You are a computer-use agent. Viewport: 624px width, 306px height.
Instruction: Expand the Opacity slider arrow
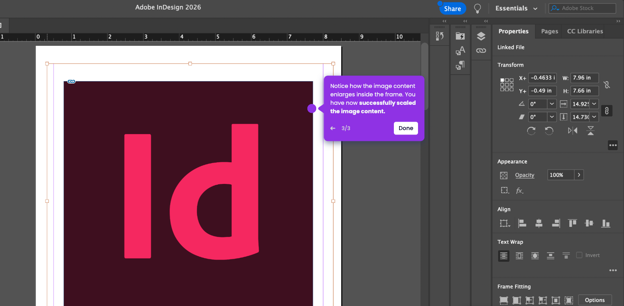(579, 175)
